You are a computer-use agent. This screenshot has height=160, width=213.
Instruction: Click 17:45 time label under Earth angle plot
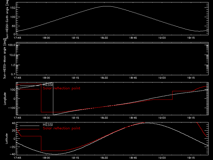click(17, 38)
